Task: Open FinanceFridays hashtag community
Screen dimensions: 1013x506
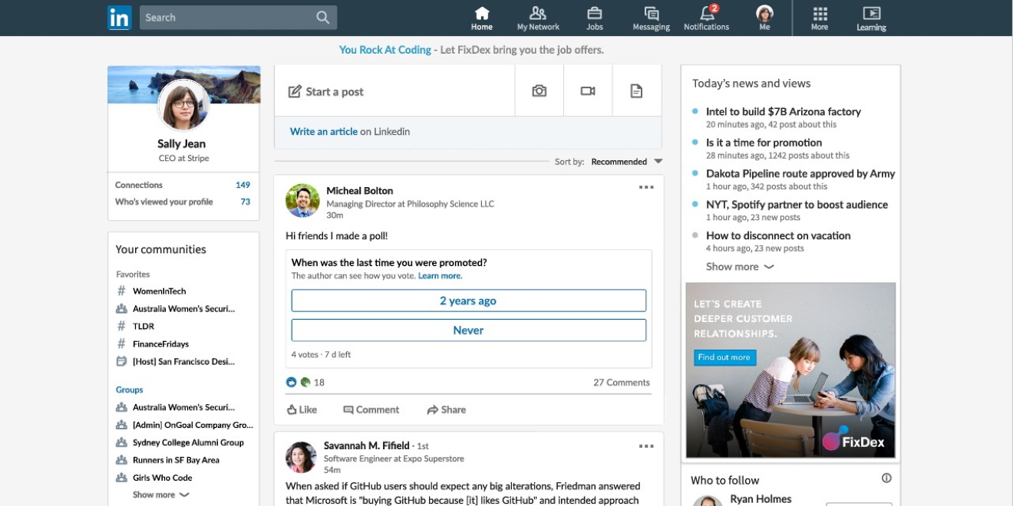Action: (160, 344)
